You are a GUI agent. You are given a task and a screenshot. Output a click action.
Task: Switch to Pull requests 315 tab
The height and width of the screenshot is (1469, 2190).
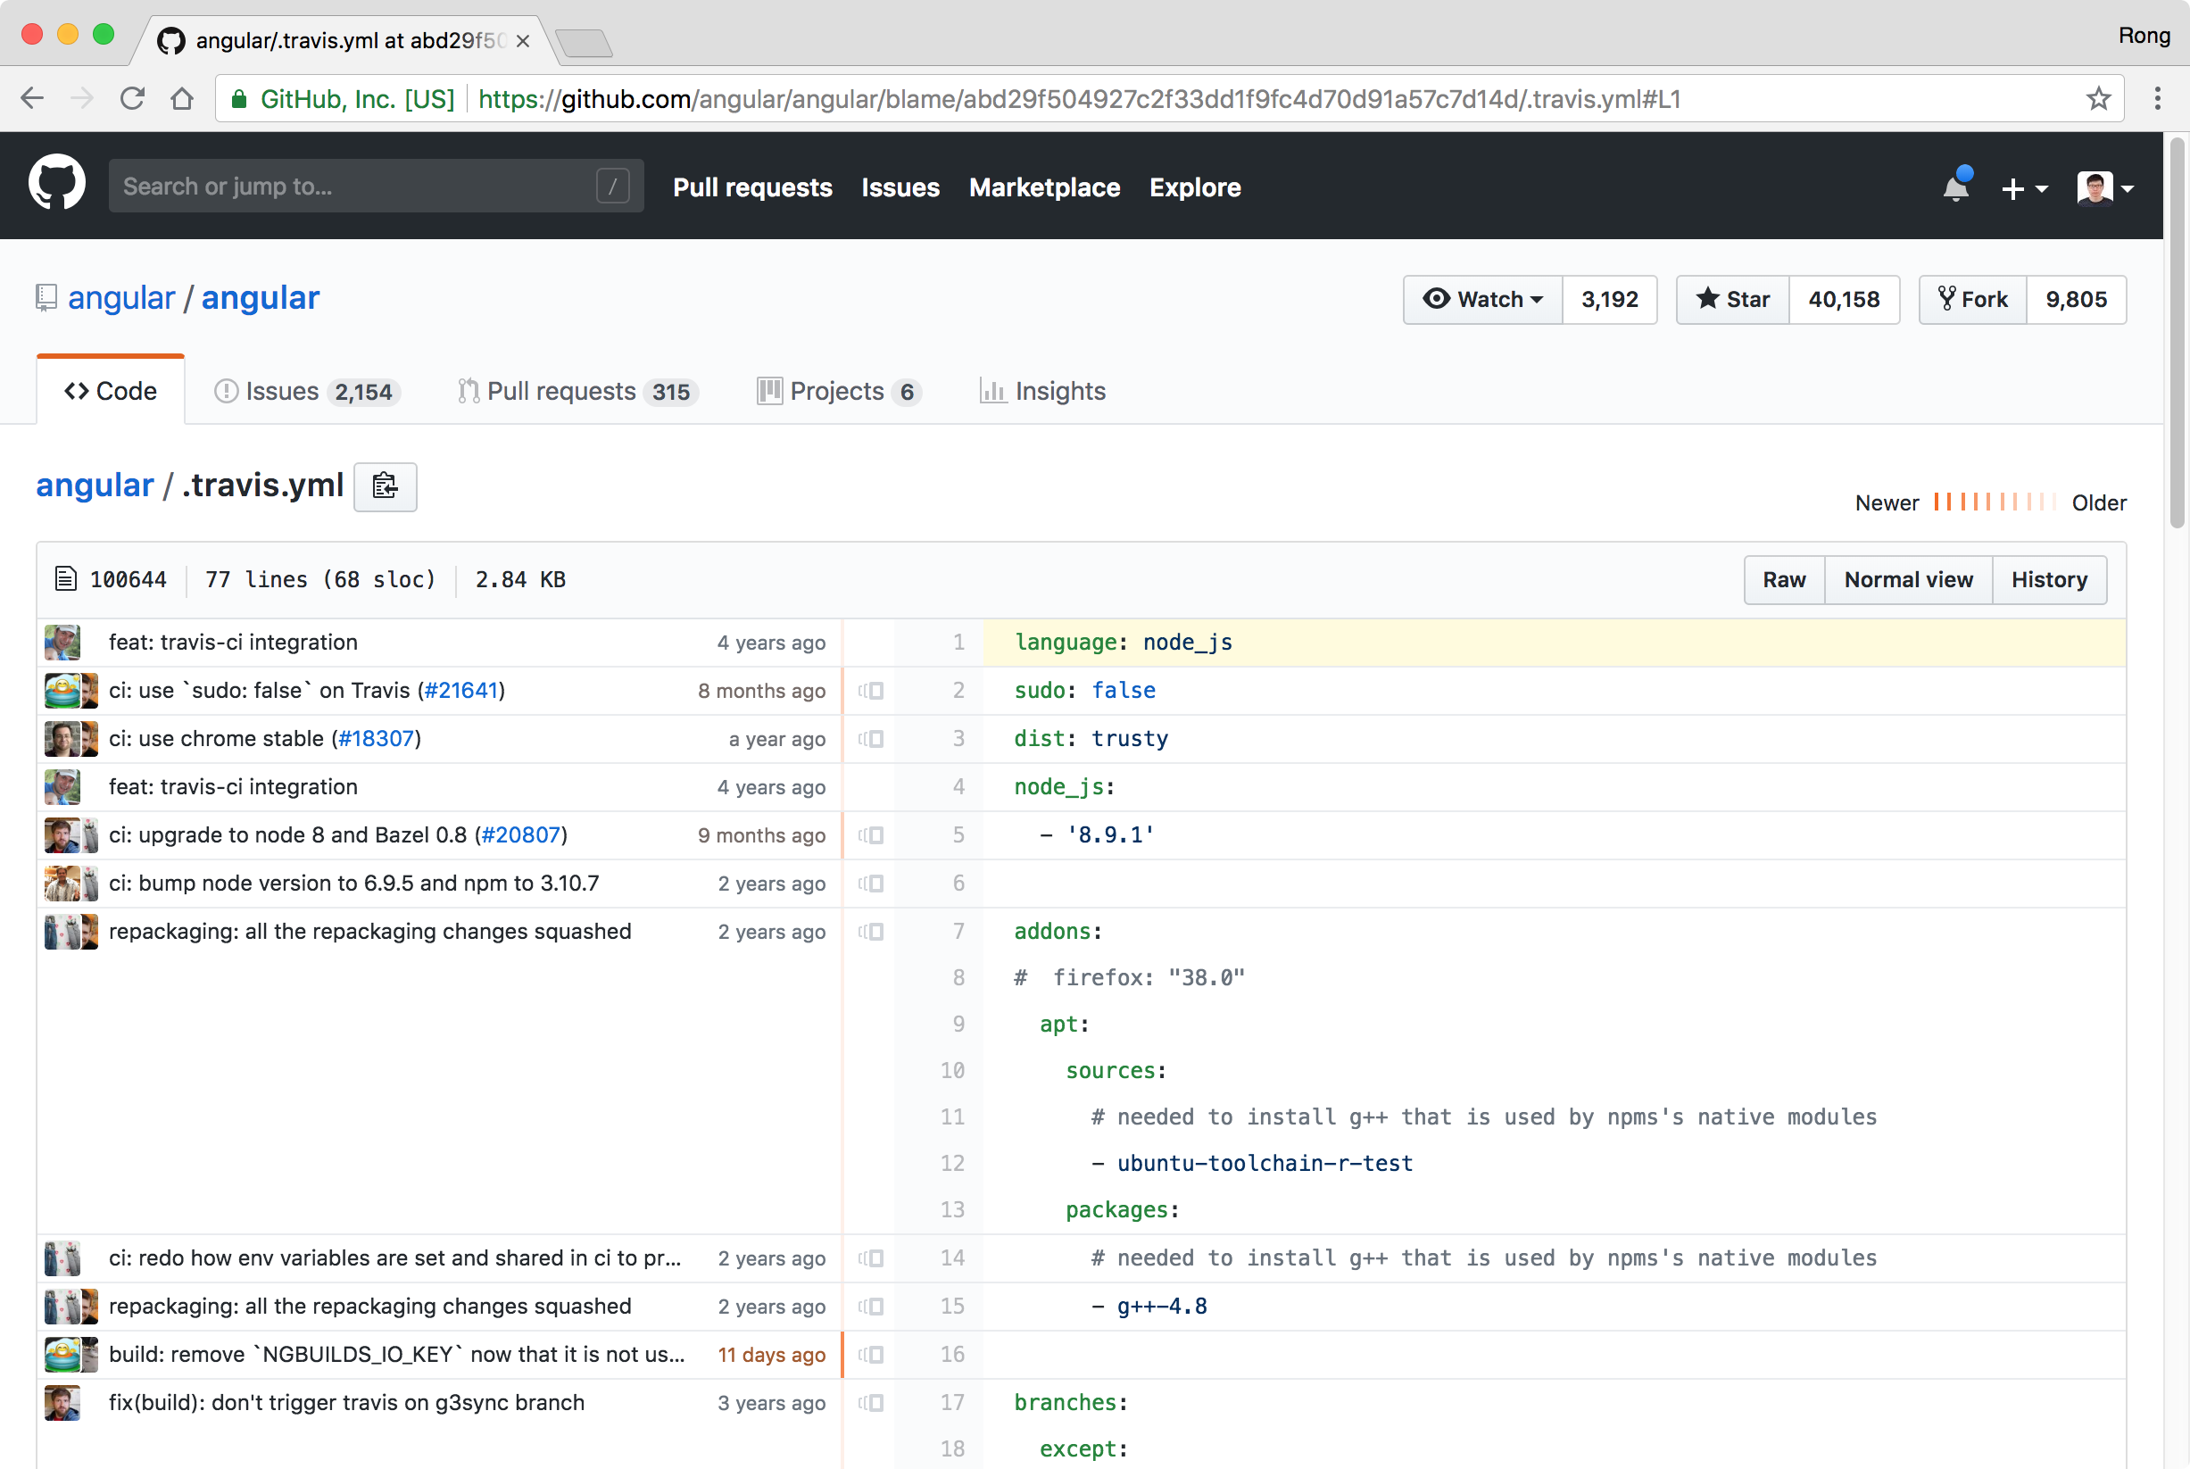tap(577, 391)
